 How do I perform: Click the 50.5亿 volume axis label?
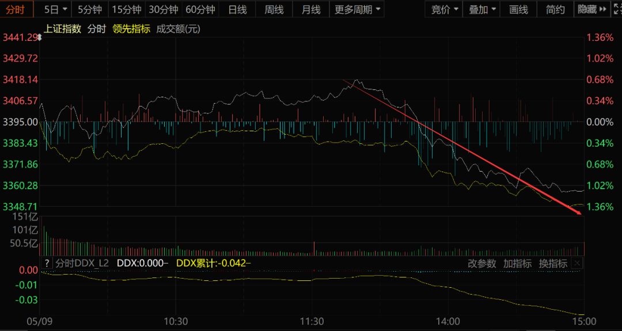coord(24,244)
